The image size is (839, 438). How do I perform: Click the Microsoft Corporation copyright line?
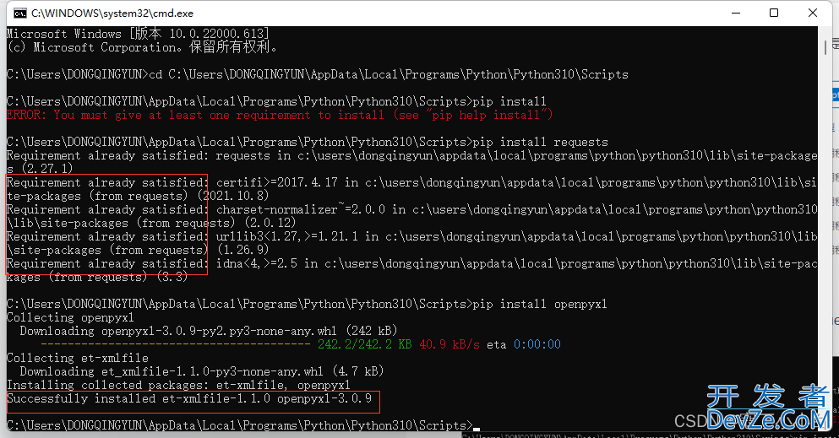point(142,47)
